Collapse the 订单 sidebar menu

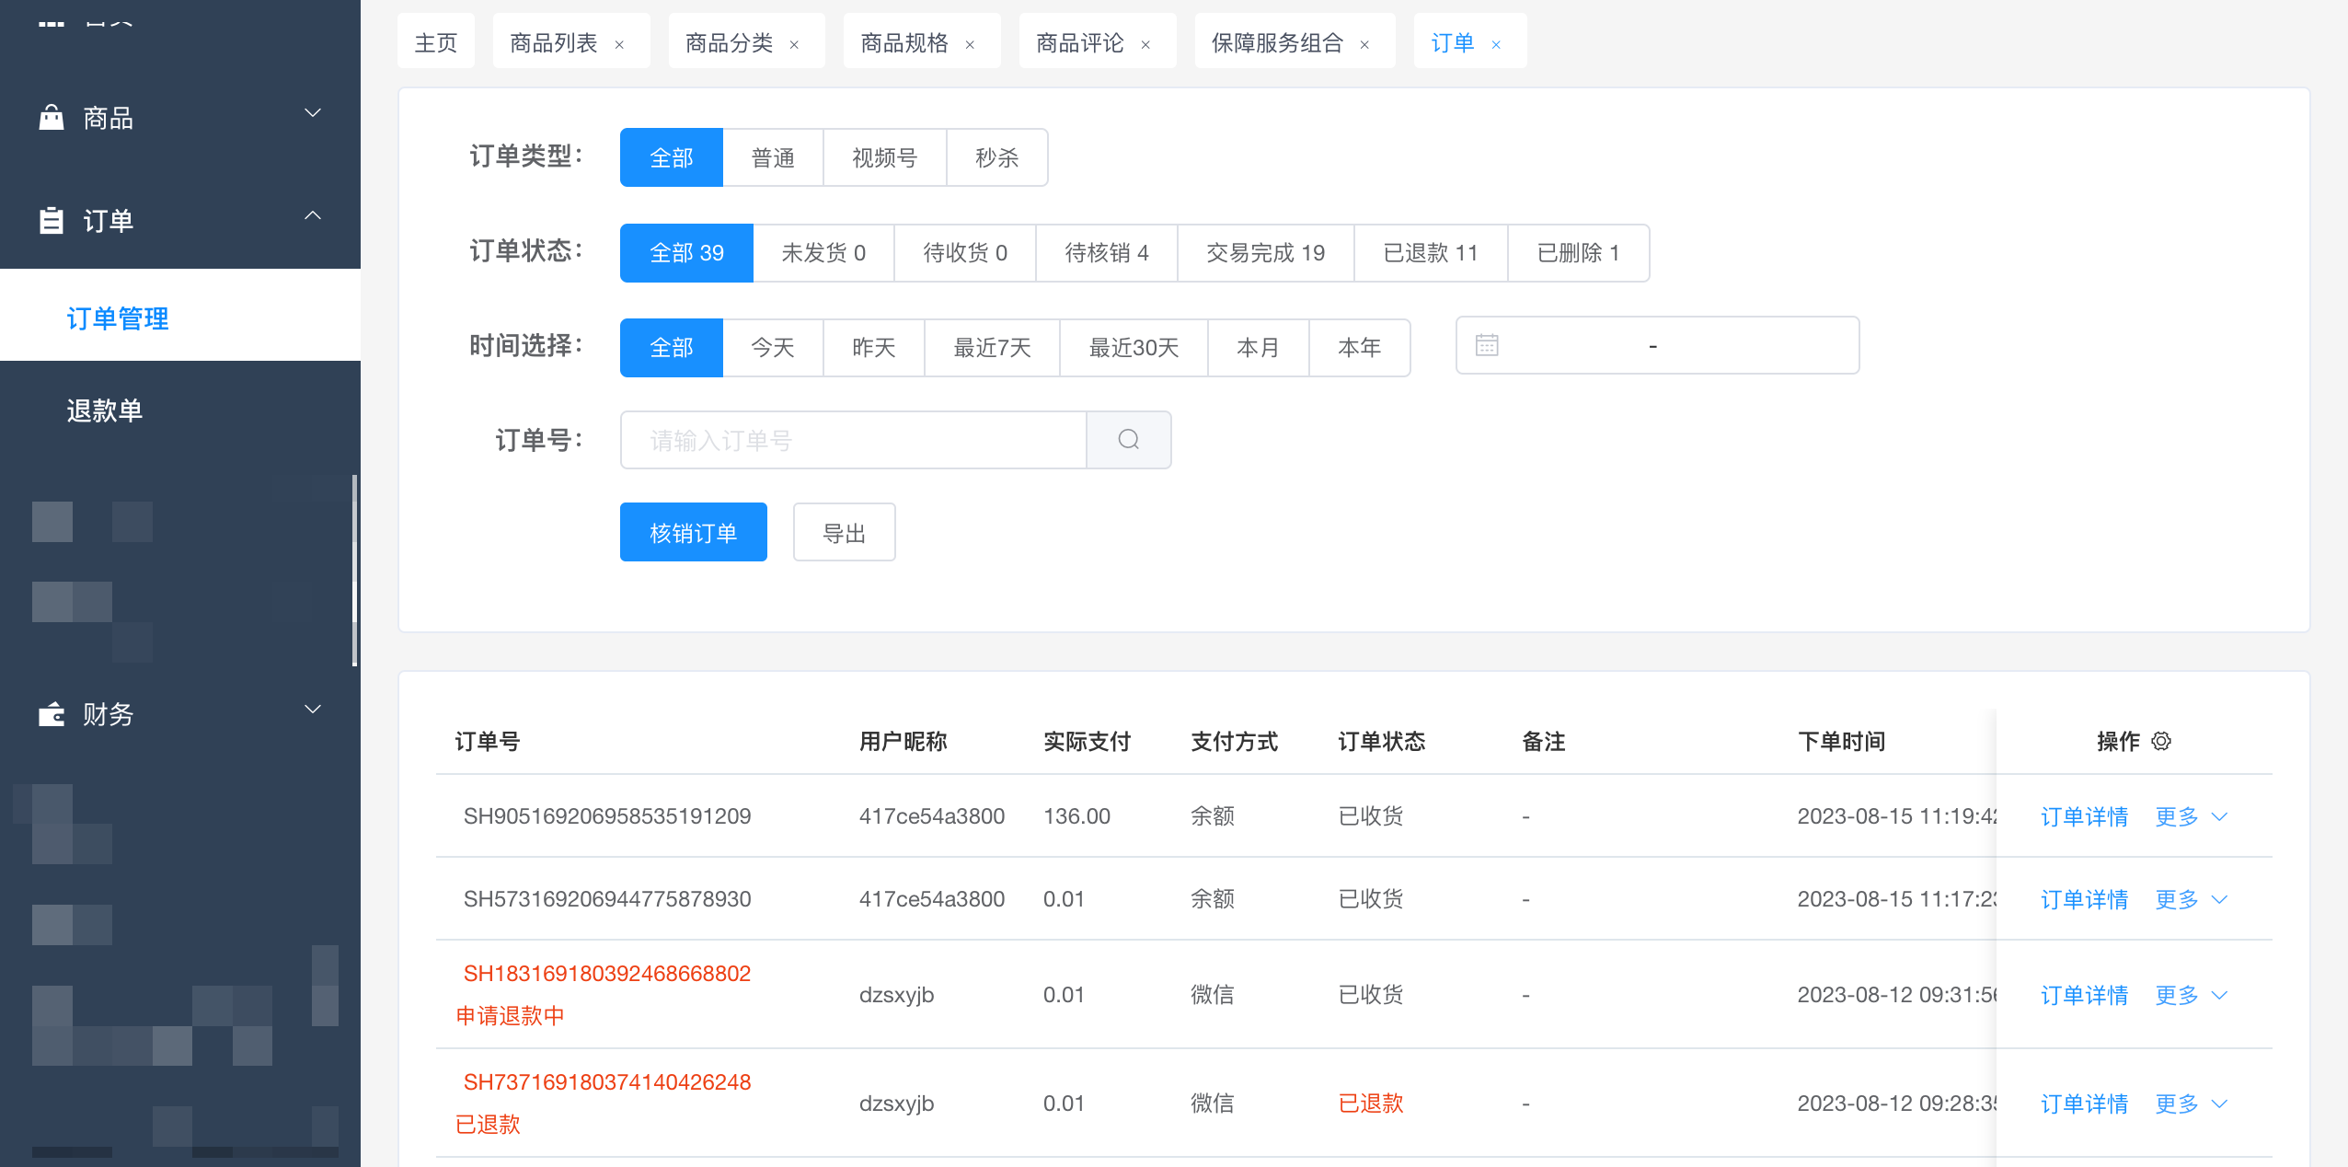coord(313,215)
